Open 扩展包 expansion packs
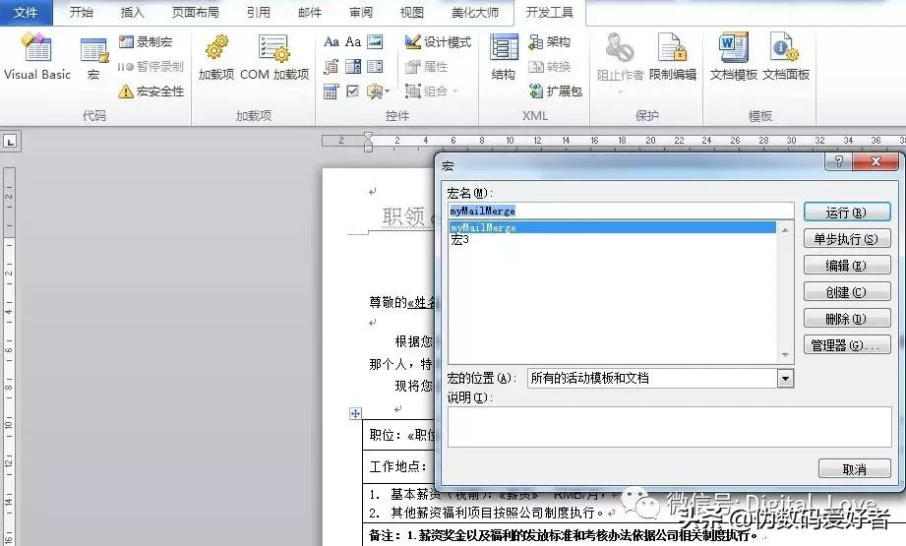This screenshot has width=906, height=546. click(555, 91)
